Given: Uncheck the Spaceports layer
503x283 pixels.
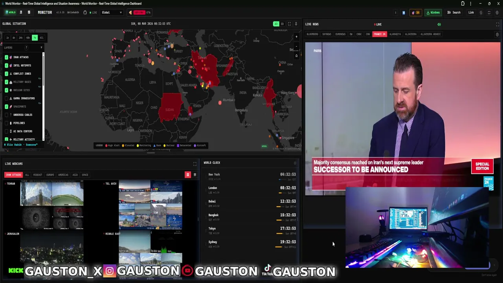Looking at the screenshot, I should point(6,107).
